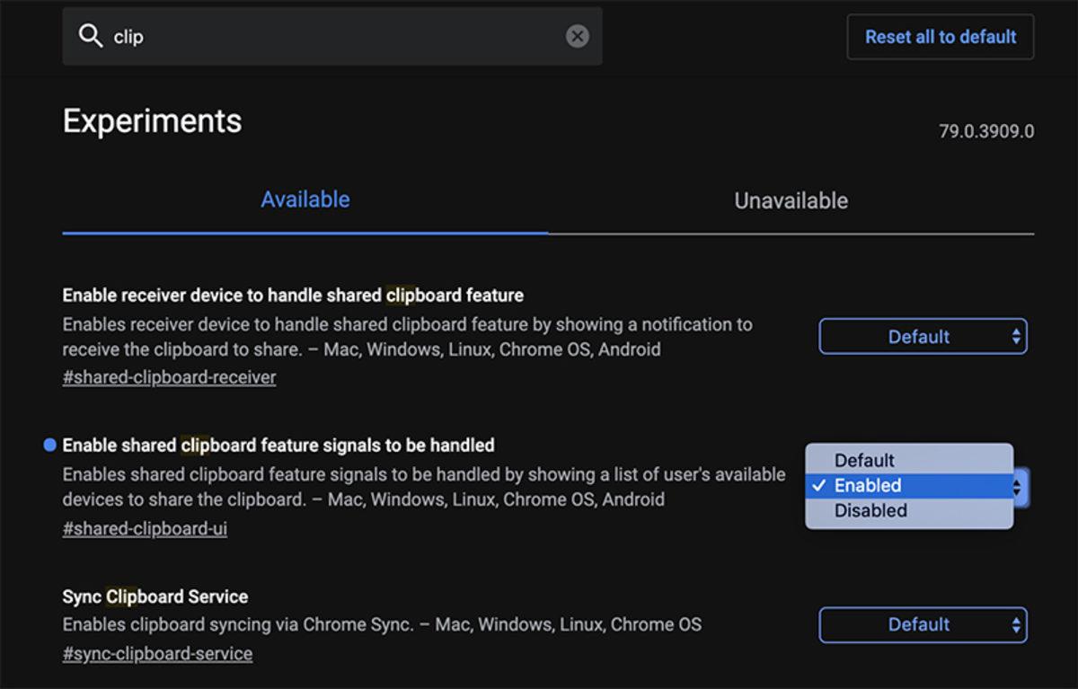Open the Sync Clipboard Service Default dropdown

click(x=923, y=624)
